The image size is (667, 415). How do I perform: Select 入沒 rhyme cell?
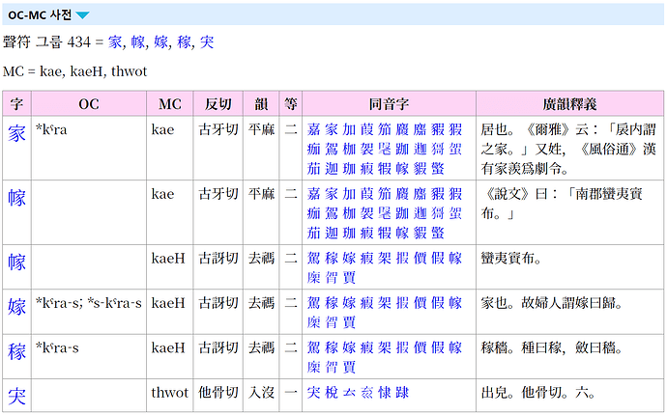coord(261,393)
